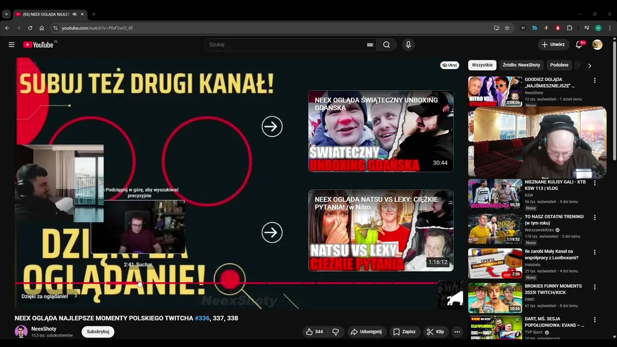Open the Utwórz create menu

click(x=553, y=45)
